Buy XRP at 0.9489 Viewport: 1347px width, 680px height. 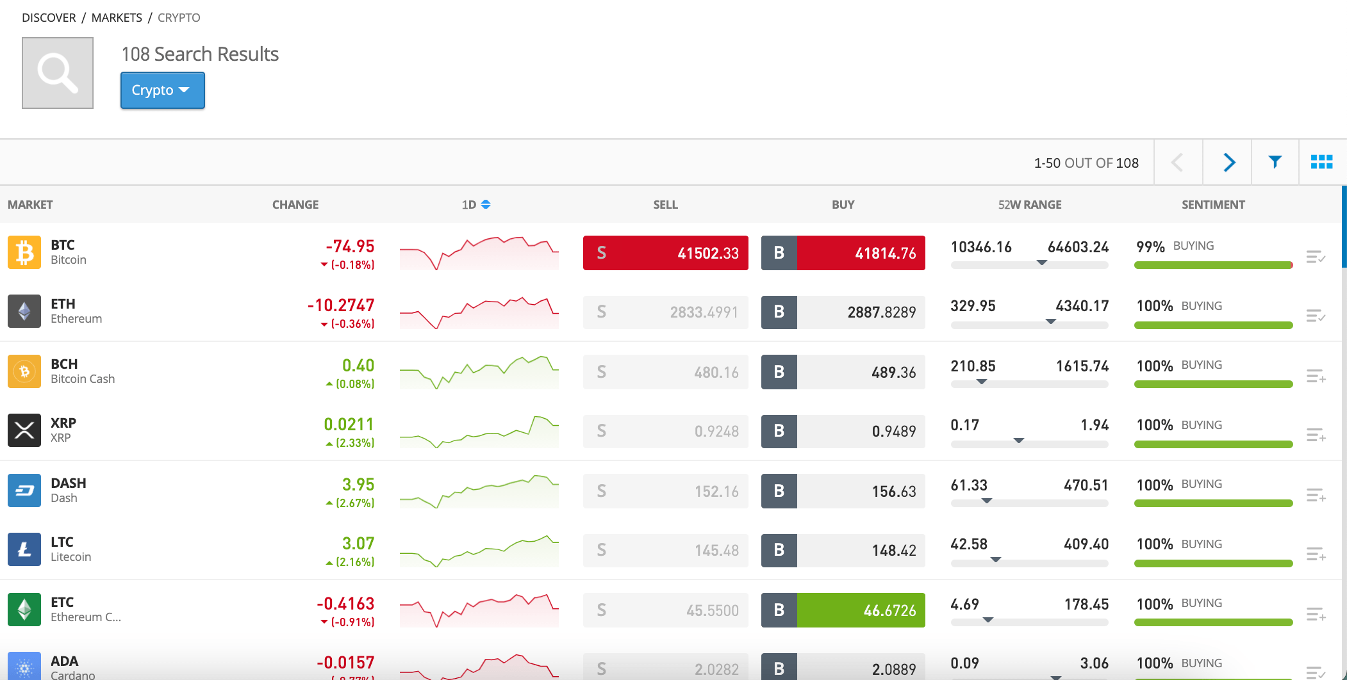[x=843, y=431]
